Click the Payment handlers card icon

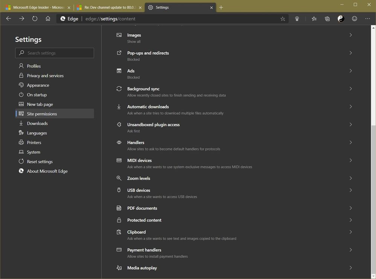[x=119, y=250]
